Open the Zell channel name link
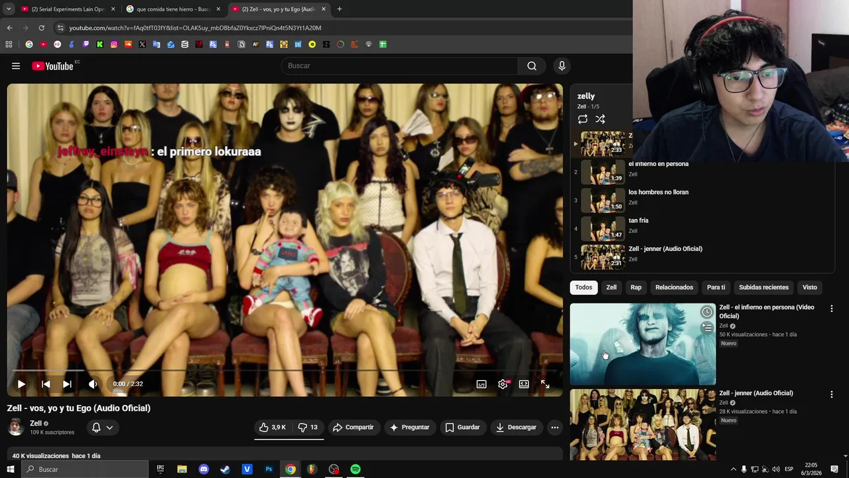This screenshot has height=478, width=849. click(x=36, y=423)
